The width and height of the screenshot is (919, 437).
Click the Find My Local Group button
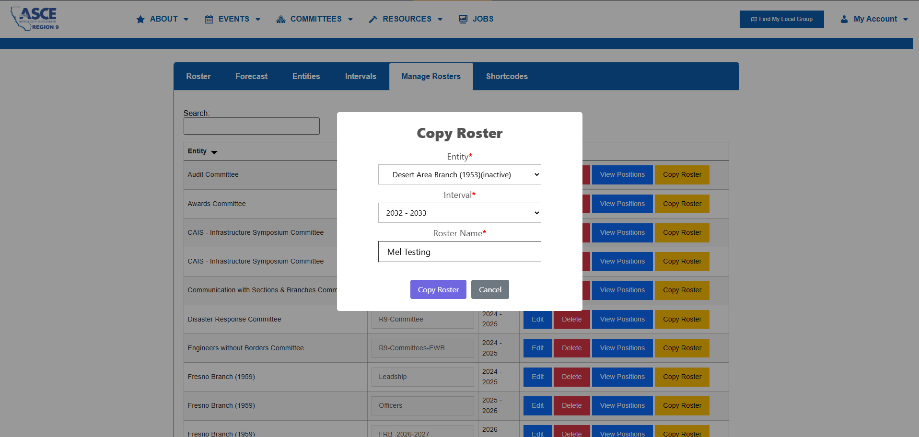point(782,19)
